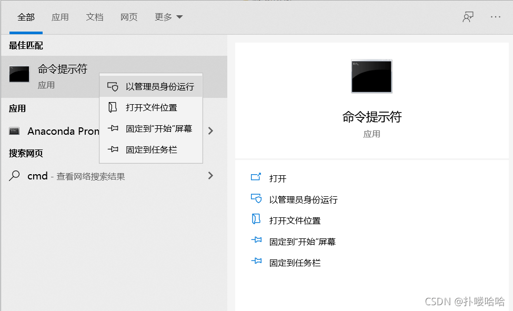Click 以管理员身份运行 in the right panel

(303, 199)
